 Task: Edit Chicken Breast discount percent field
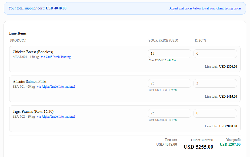(x=215, y=54)
